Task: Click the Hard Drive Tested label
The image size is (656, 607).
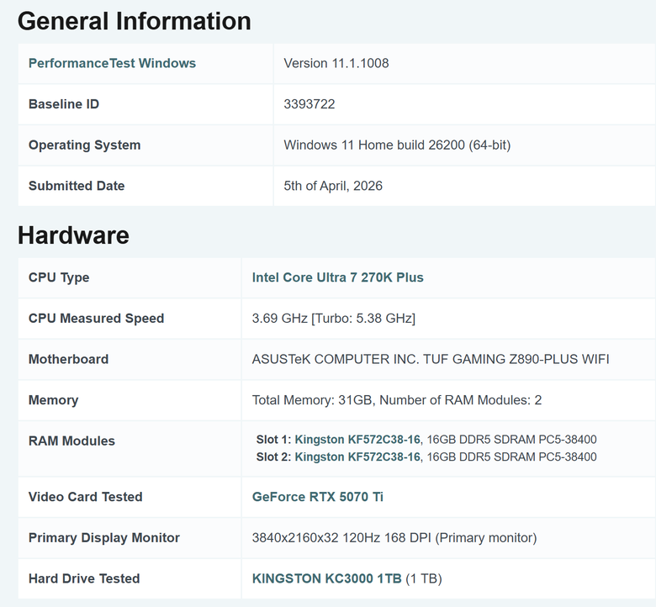Action: (84, 578)
